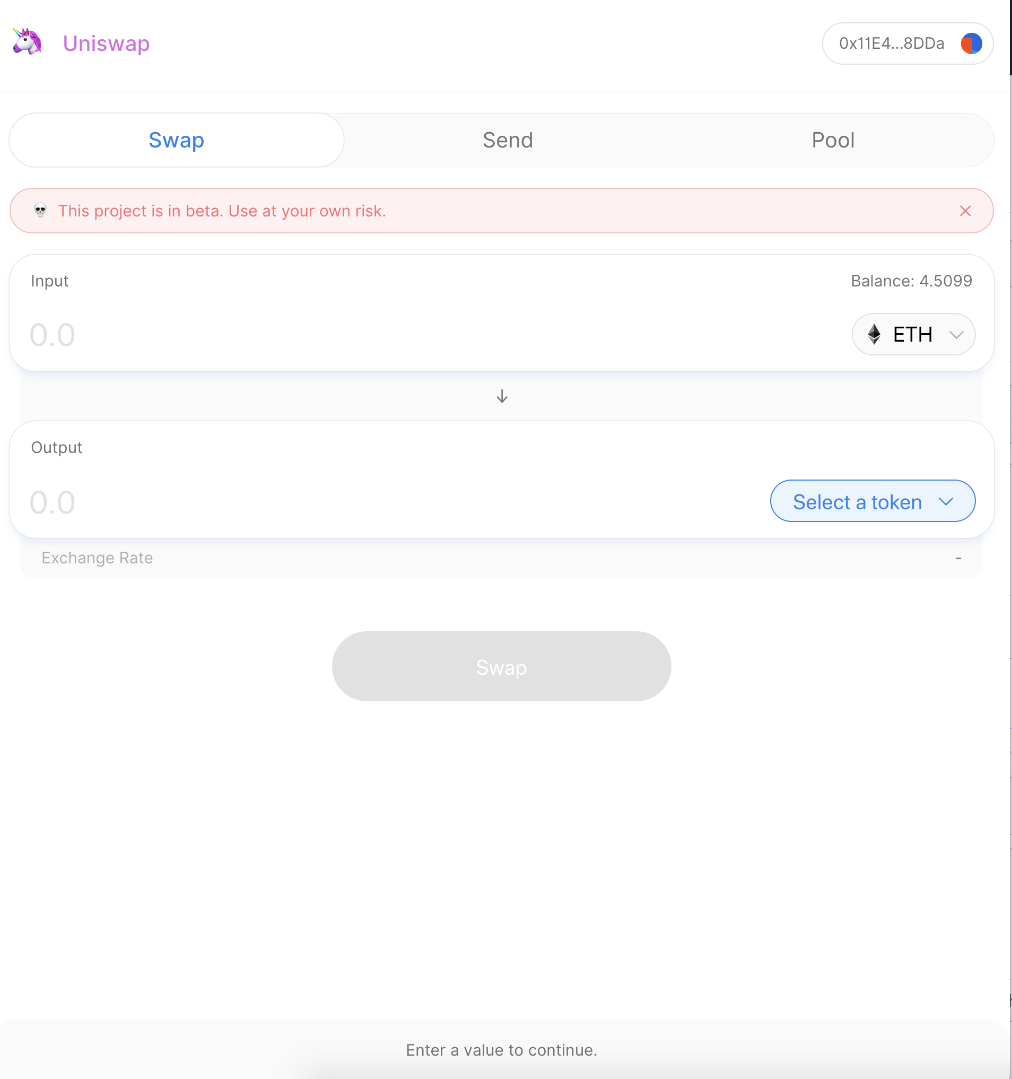Click the chevron next to ETH

pyautogui.click(x=956, y=334)
